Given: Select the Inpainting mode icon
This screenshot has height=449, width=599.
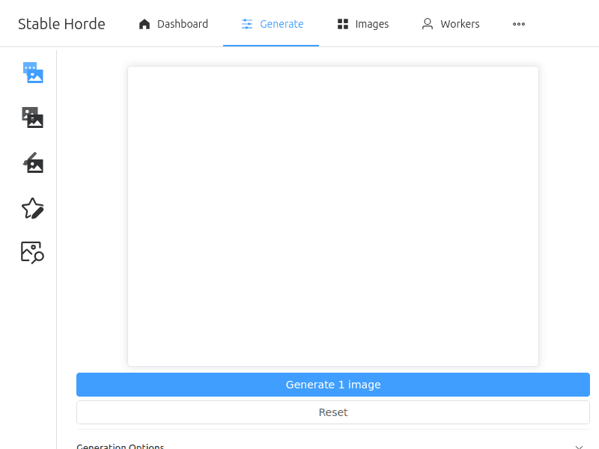Looking at the screenshot, I should [33, 163].
